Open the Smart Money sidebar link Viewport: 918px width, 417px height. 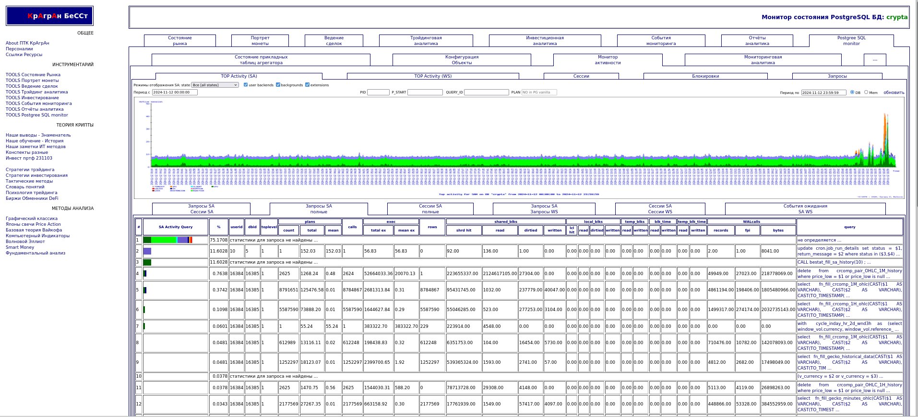click(x=20, y=247)
